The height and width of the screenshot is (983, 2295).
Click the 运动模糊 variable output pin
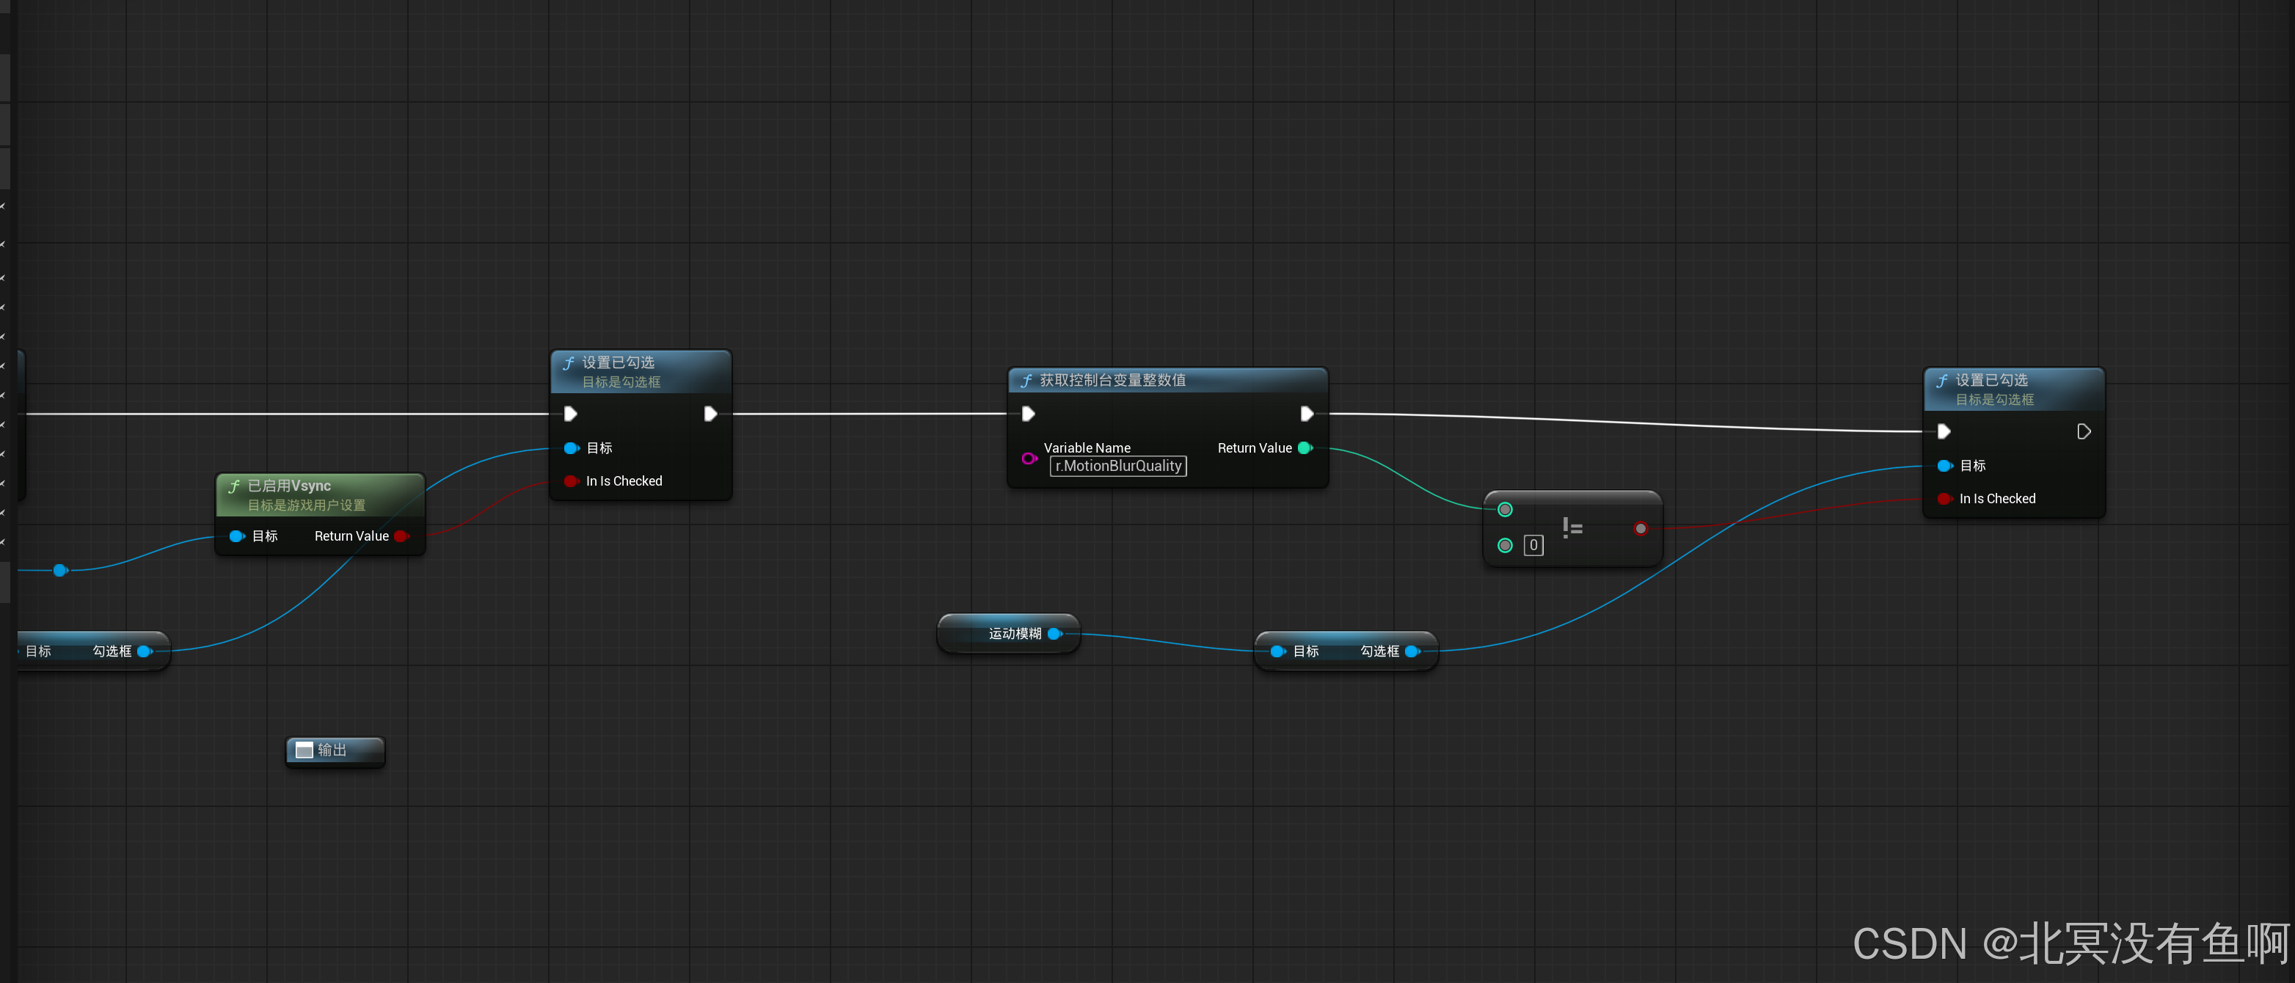pyautogui.click(x=1055, y=634)
